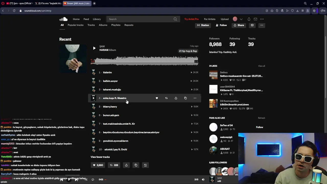
Task: Open header three-dots settings menu
Action: [x=262, y=19]
